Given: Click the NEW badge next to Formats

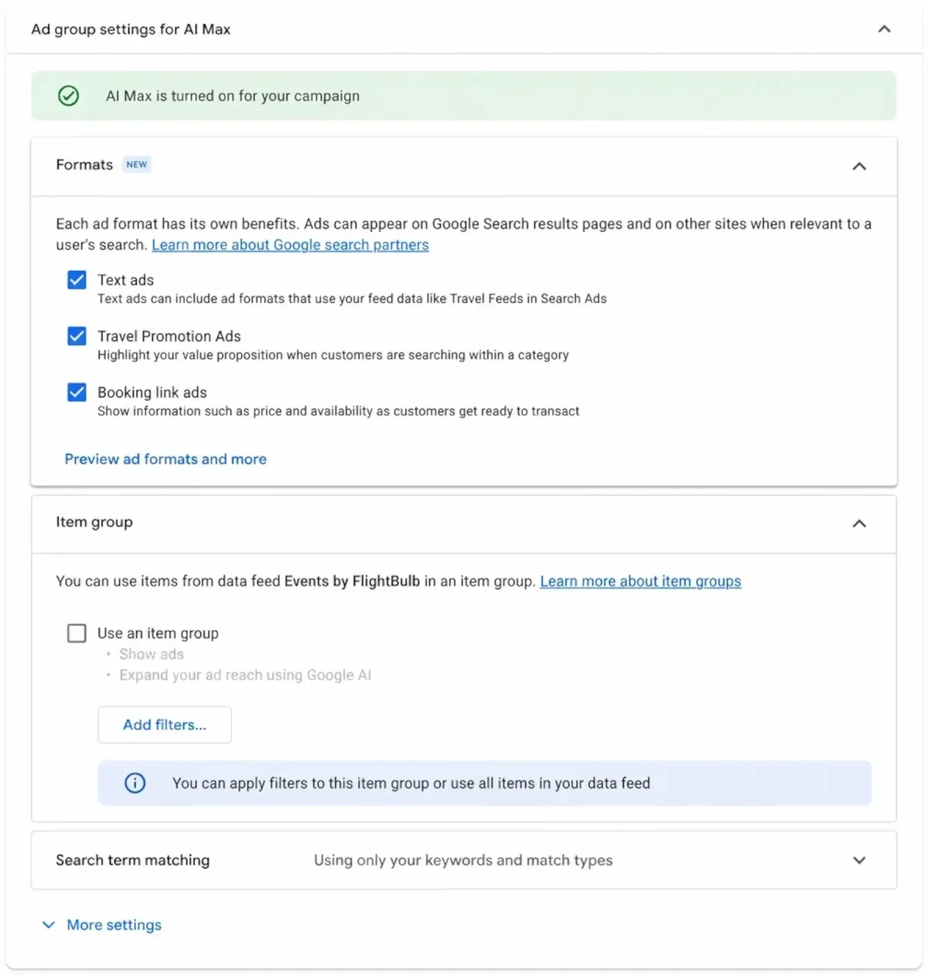Looking at the screenshot, I should 137,165.
